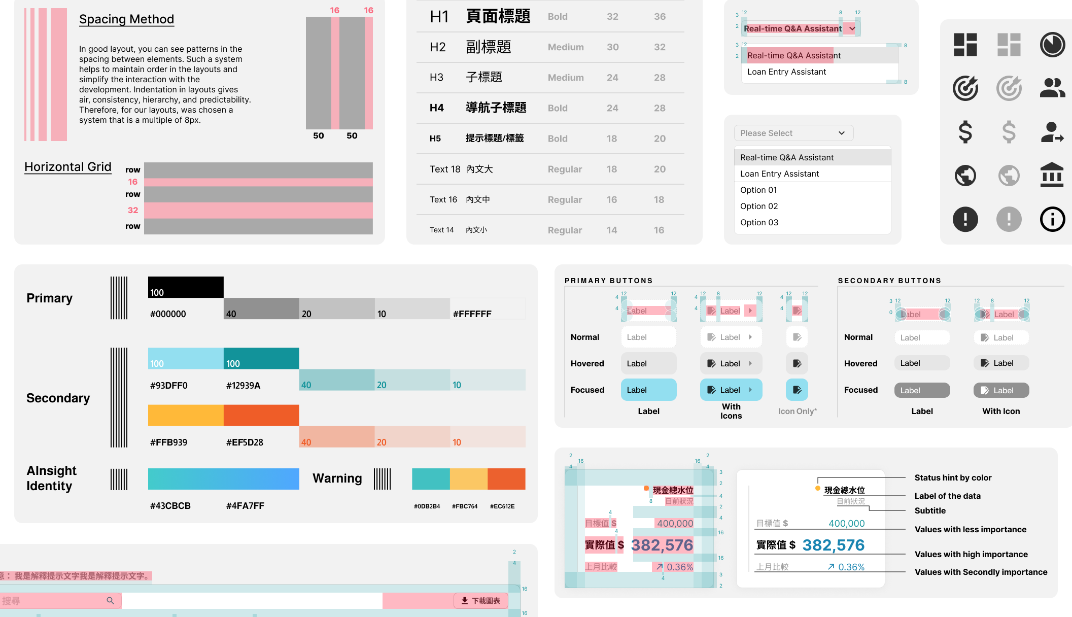The image size is (1072, 617).
Task: Click the person with arrow icon
Action: tap(1052, 132)
